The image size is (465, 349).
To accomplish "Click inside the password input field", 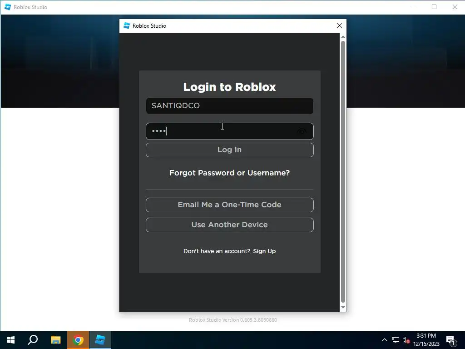I will point(229,131).
